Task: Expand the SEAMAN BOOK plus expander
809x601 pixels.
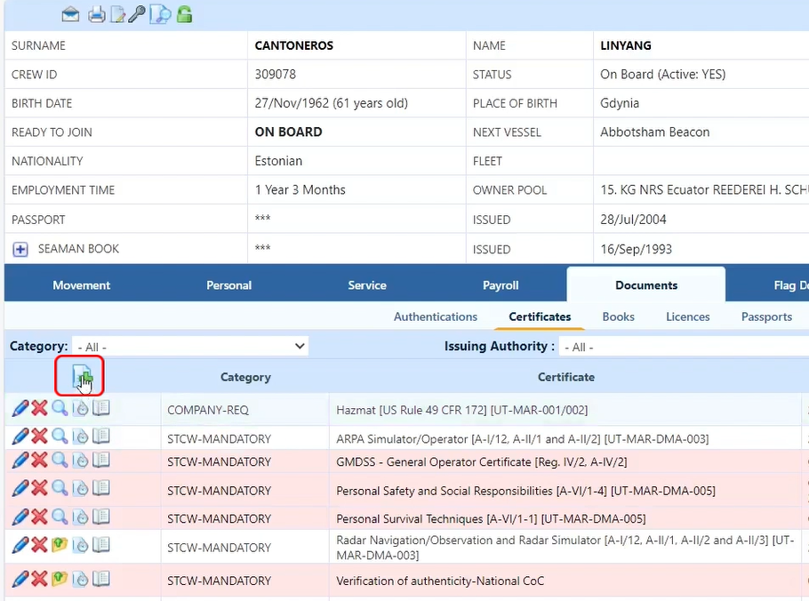Action: pyautogui.click(x=20, y=250)
